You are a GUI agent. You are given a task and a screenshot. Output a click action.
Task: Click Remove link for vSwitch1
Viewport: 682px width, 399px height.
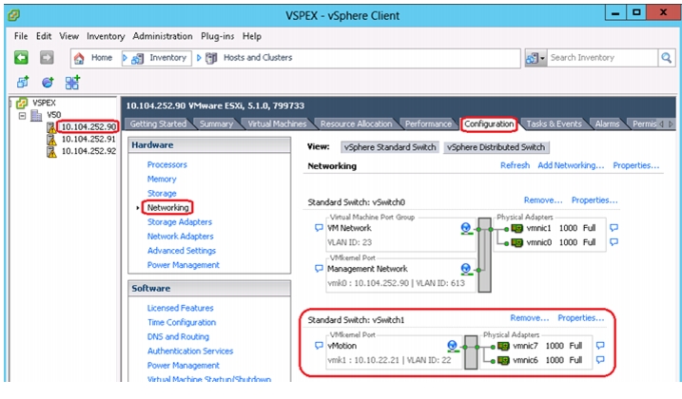(x=529, y=318)
